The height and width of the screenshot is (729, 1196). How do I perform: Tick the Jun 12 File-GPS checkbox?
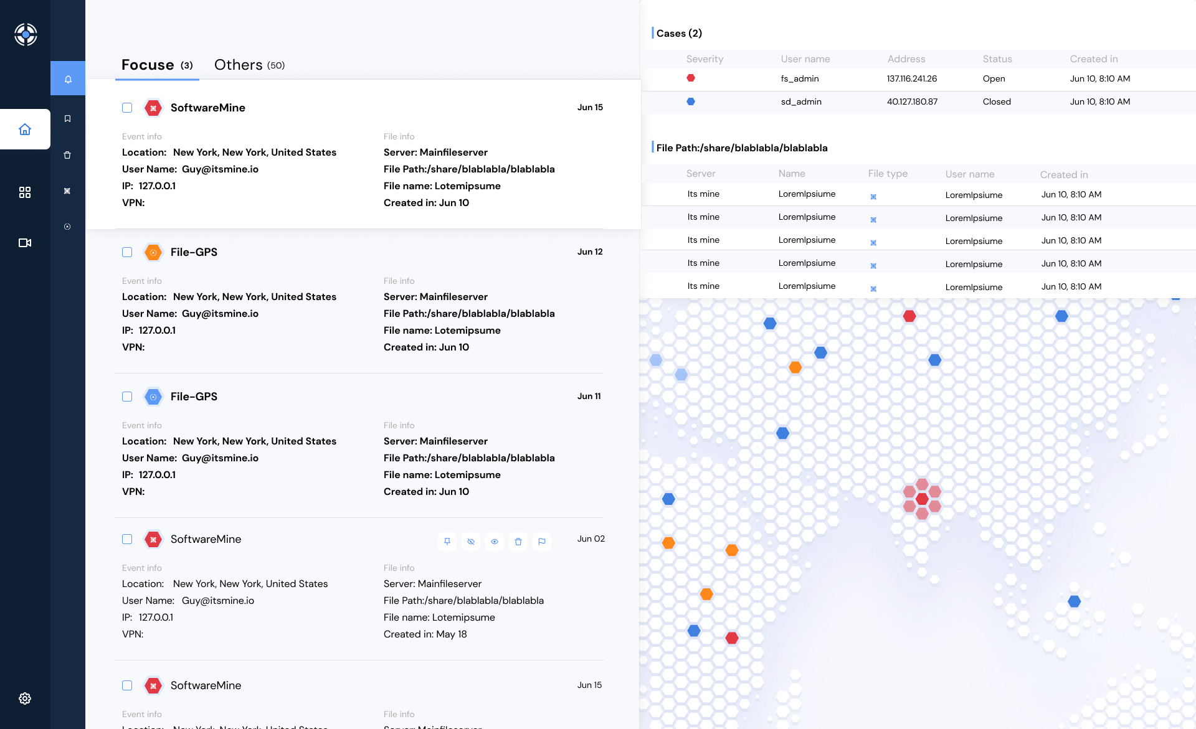click(x=127, y=252)
